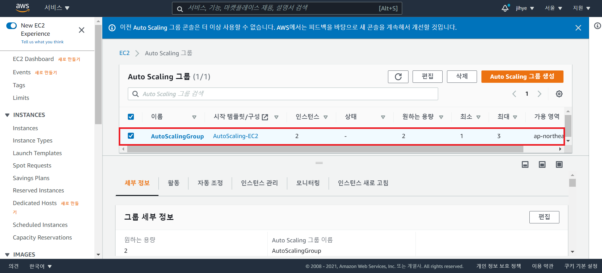Image resolution: width=602 pixels, height=273 pixels.
Task: Click Auto Scaling 그룹 생성 button
Action: pyautogui.click(x=522, y=76)
